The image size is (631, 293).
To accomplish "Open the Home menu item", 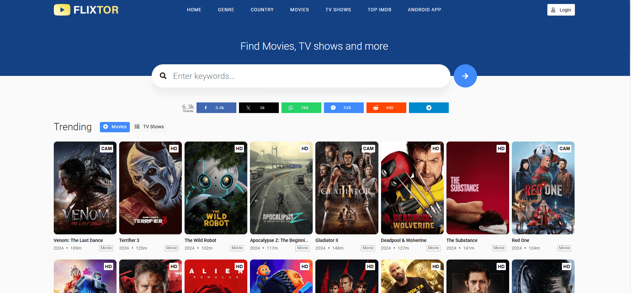I will tap(194, 10).
